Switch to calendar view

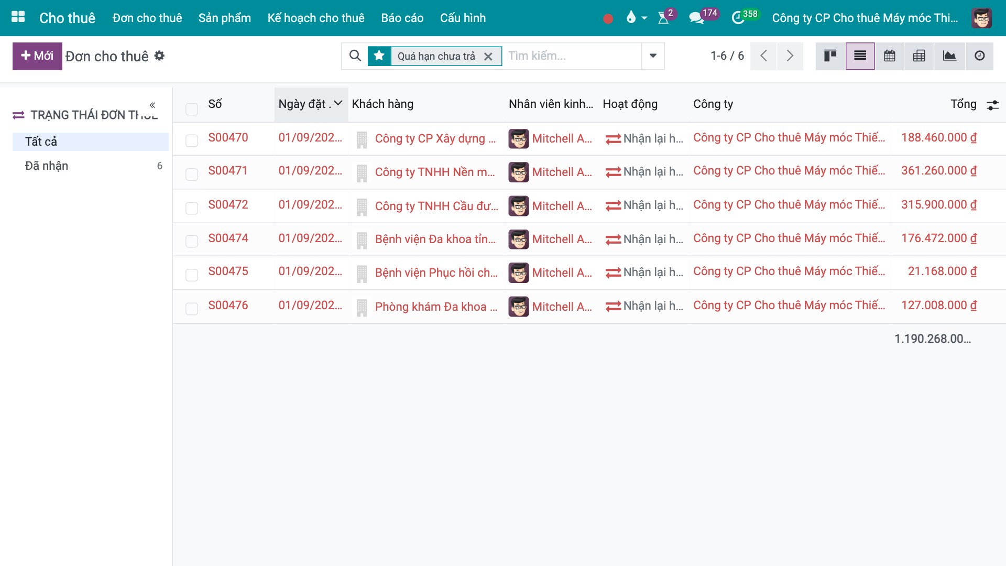(889, 56)
